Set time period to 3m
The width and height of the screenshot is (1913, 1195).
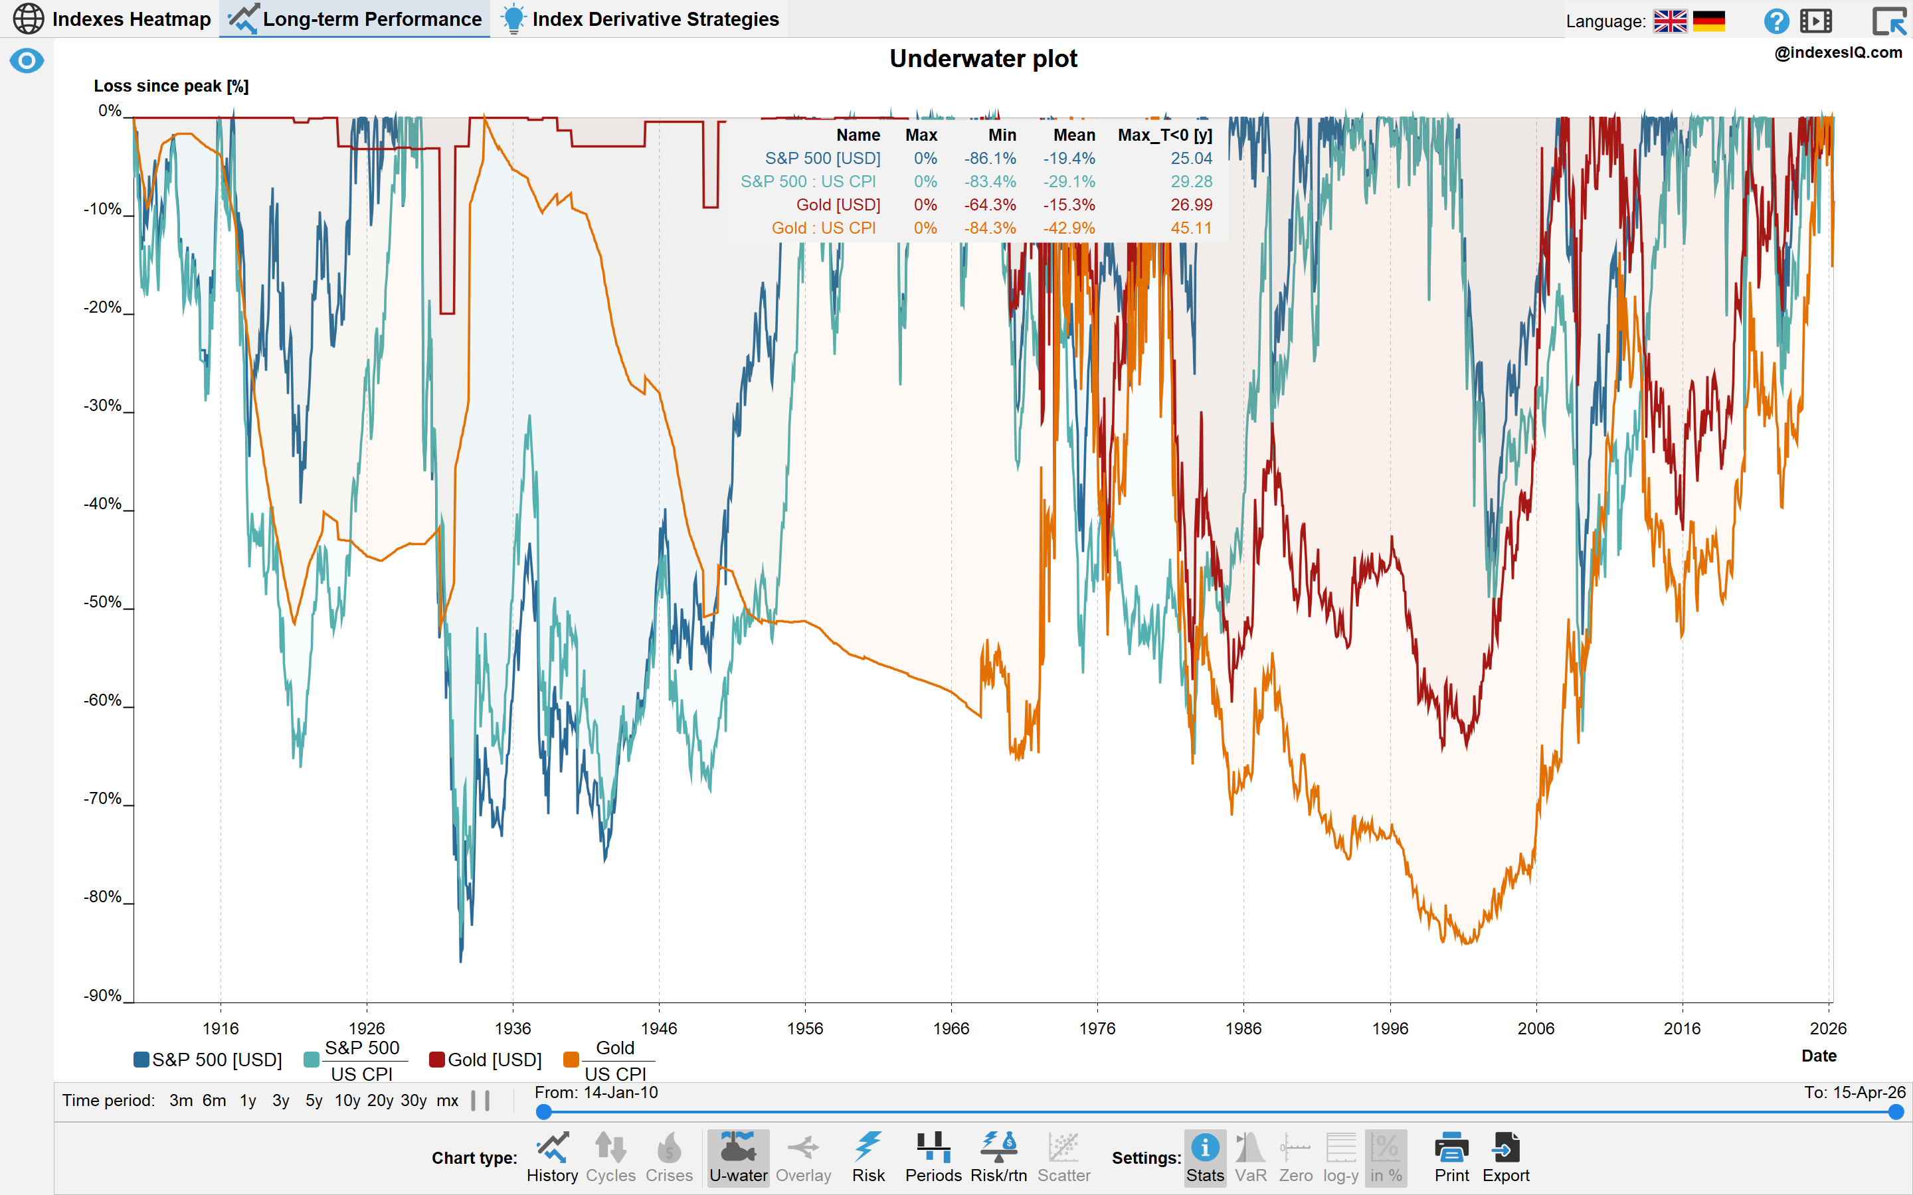pyautogui.click(x=181, y=1100)
